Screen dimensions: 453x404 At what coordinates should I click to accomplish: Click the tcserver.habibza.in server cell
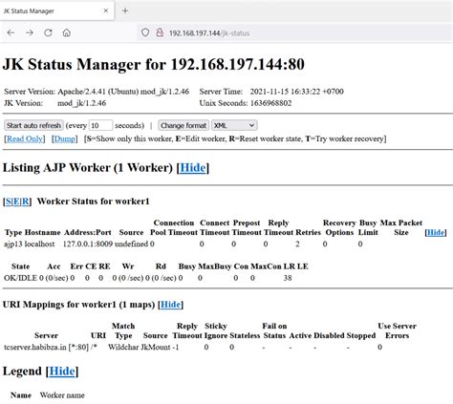46,347
